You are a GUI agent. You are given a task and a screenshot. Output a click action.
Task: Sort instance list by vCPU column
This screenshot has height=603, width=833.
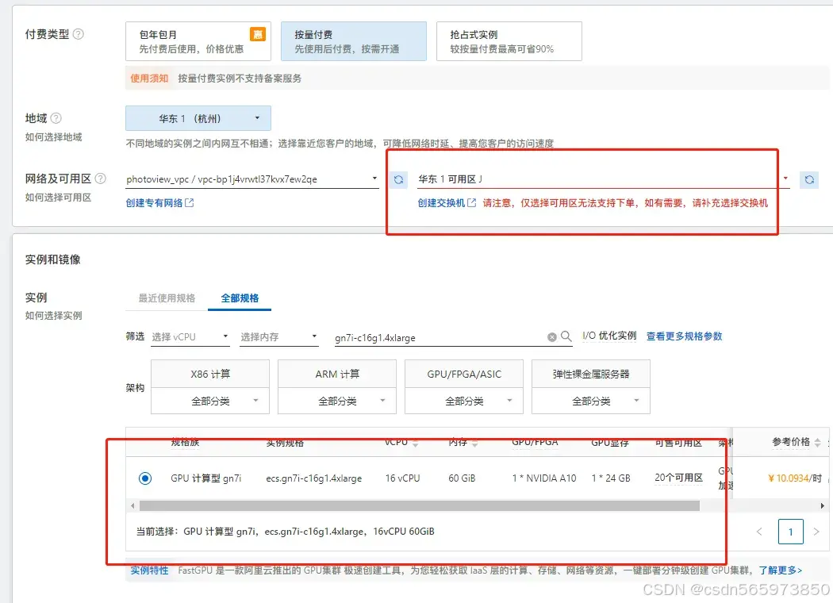(416, 444)
